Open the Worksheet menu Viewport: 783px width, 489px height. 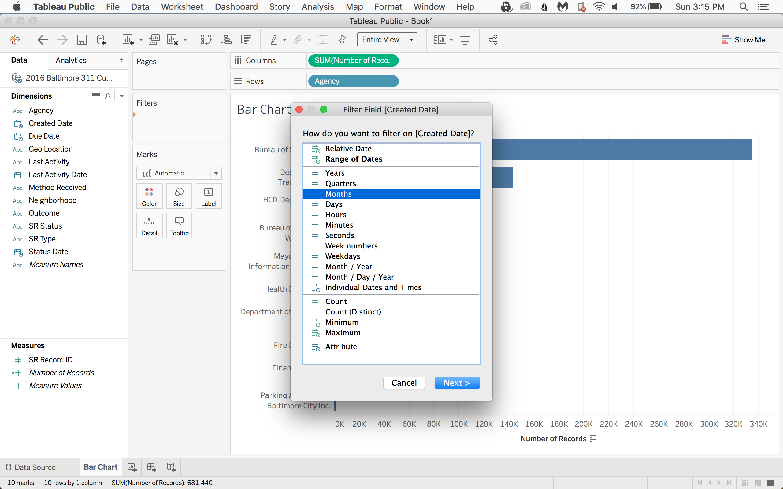(182, 7)
